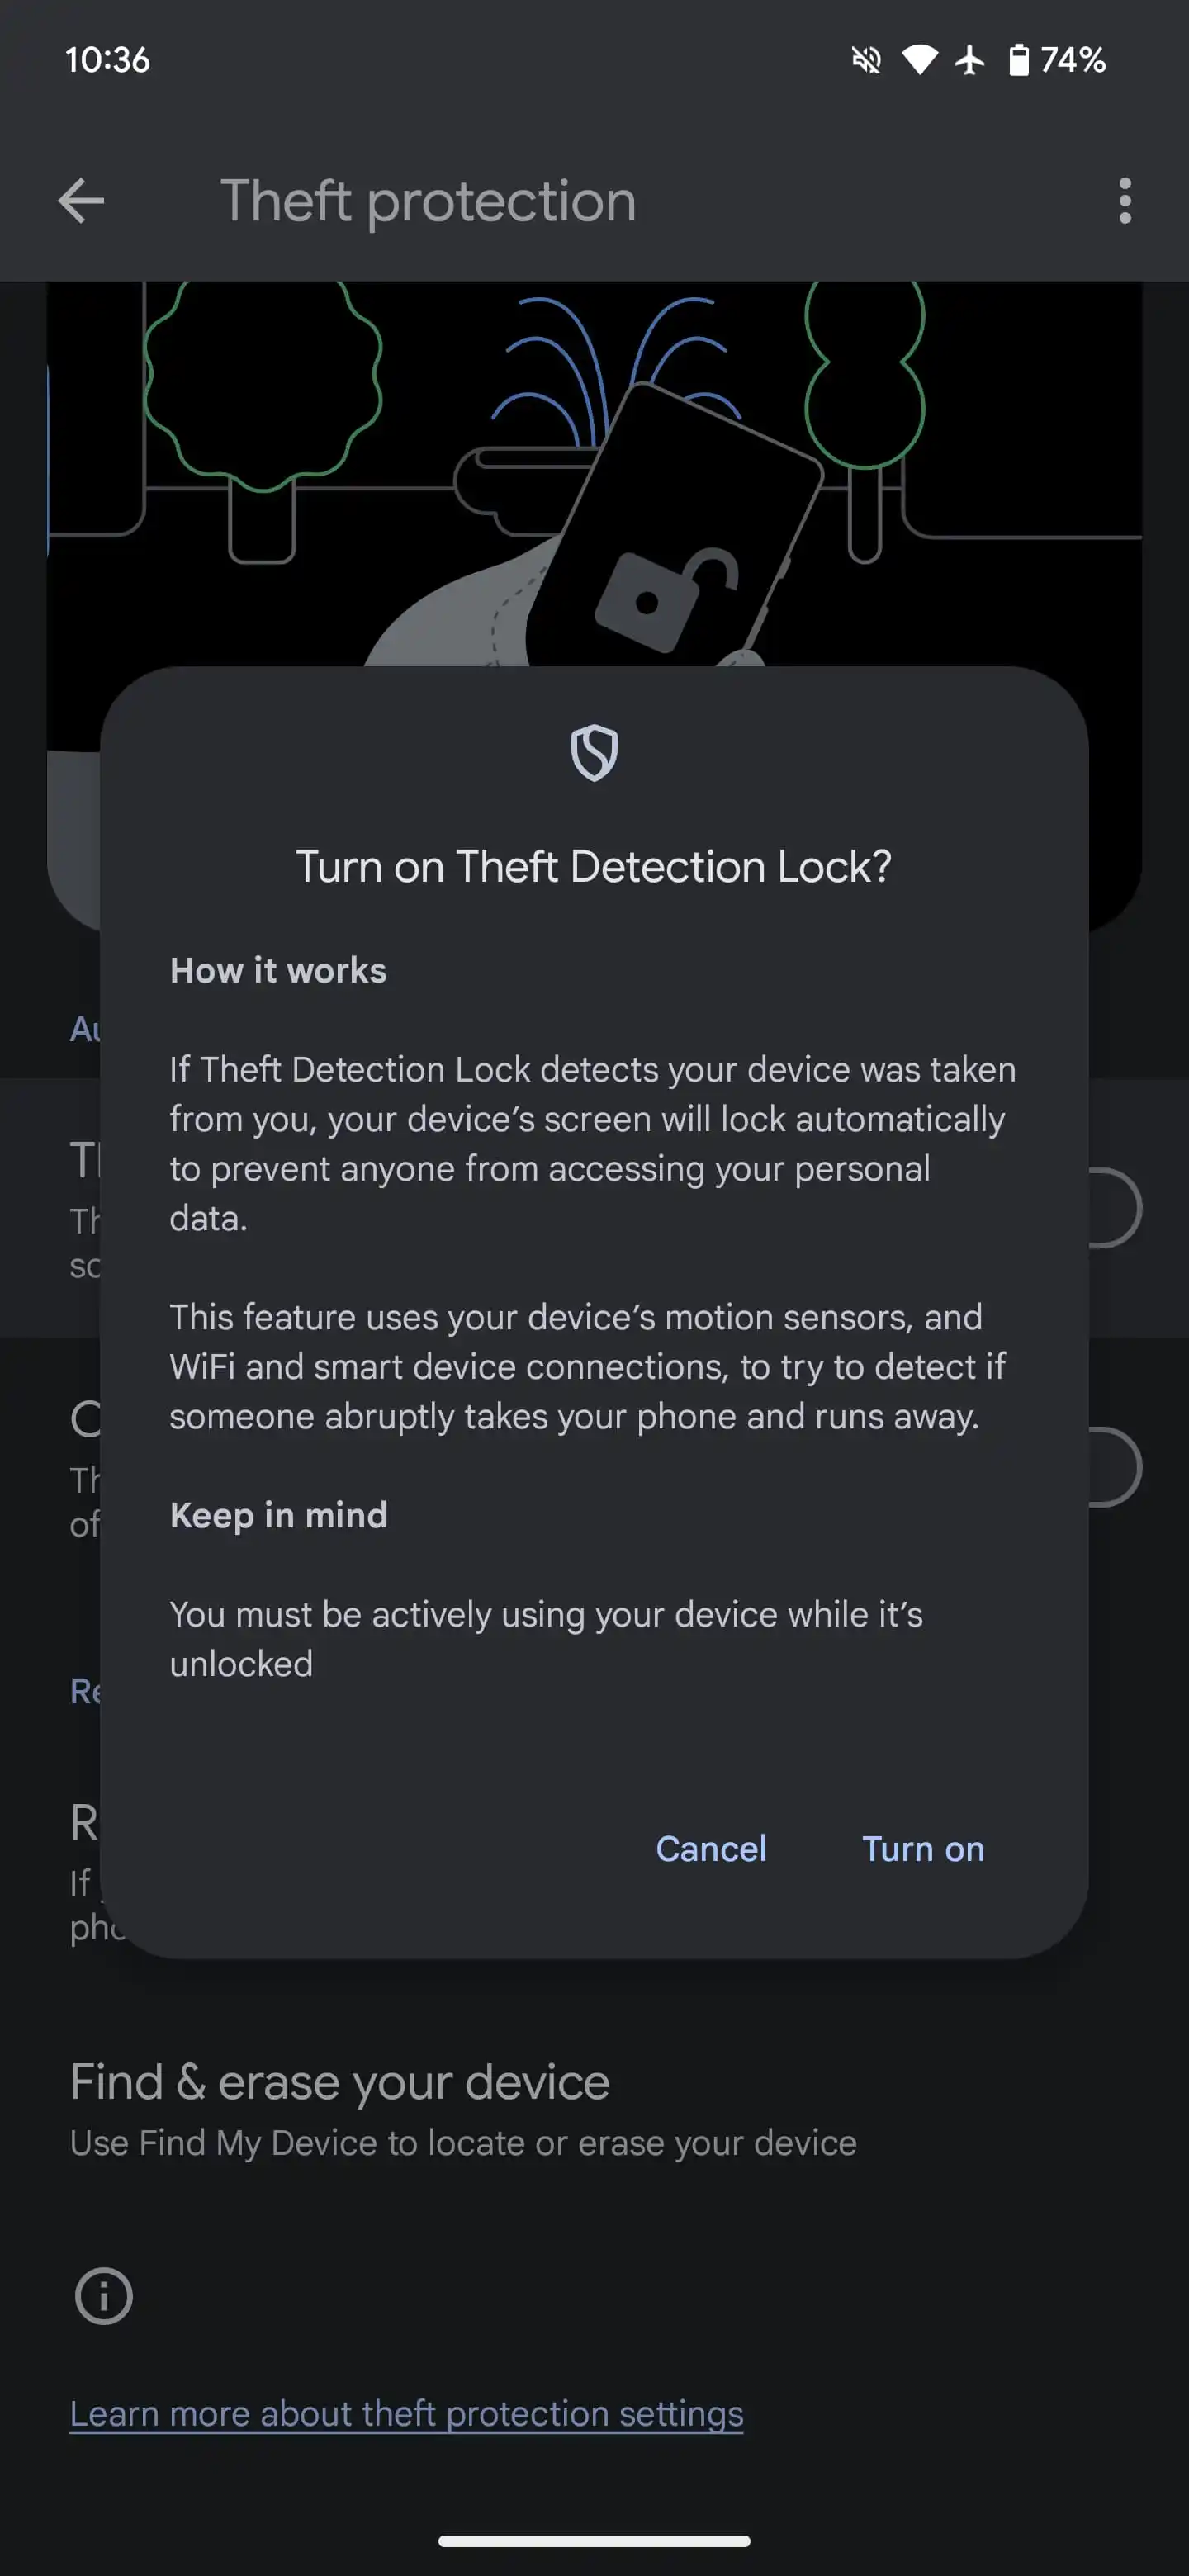Tap the airplane mode status icon
The image size is (1189, 2576).
pyautogui.click(x=969, y=60)
